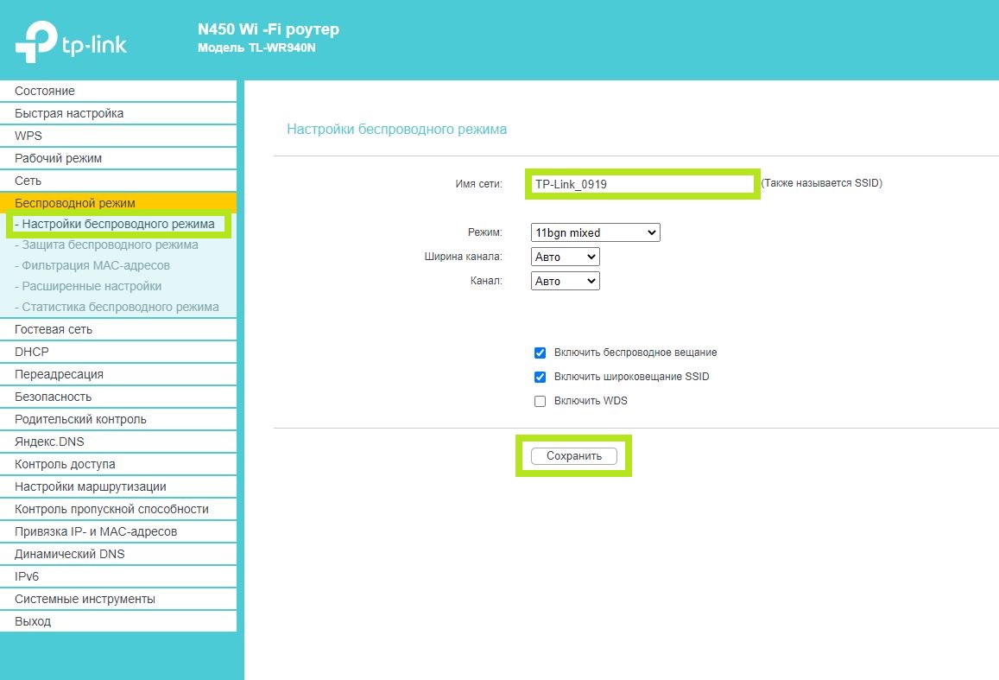
Task: Click the TP-Link logo icon
Action: pyautogui.click(x=35, y=40)
